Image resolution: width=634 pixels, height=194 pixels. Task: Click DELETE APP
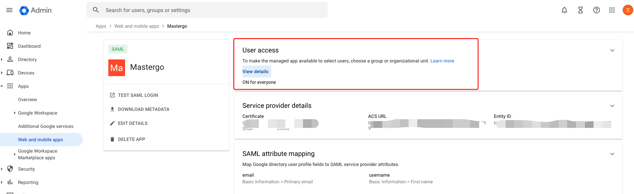(131, 139)
